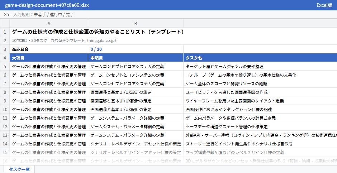Select column A cell in row 6
The image size is (337, 173).
click(x=49, y=75)
